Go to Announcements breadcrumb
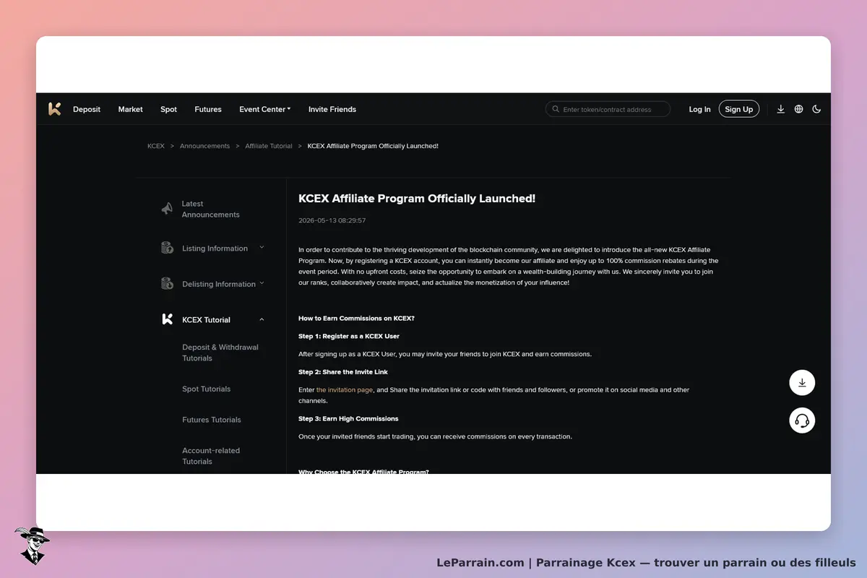 [204, 146]
